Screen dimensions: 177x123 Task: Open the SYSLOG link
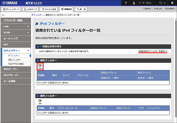click(158, 9)
